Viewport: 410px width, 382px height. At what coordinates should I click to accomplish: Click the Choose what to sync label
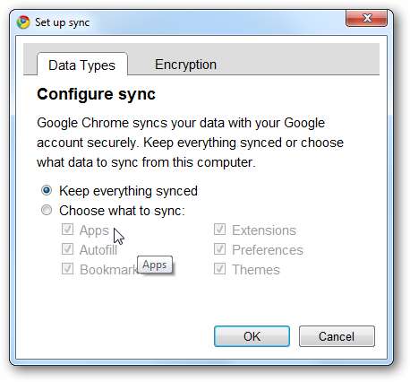point(122,211)
